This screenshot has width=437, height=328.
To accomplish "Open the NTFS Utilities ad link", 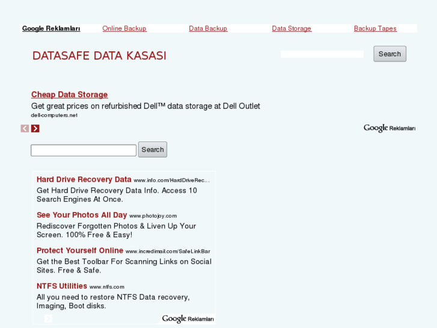I will point(62,286).
